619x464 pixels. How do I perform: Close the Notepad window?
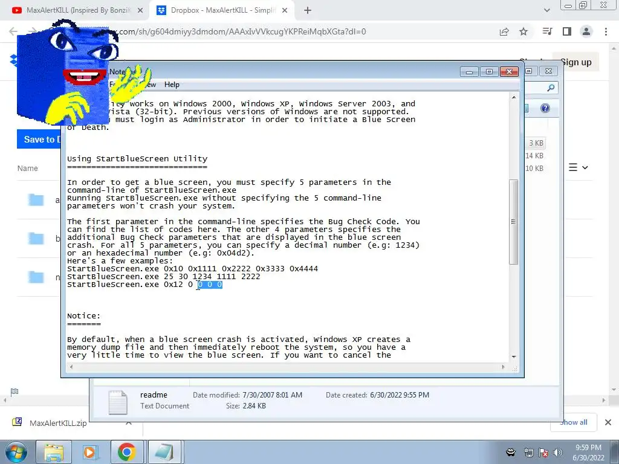(x=509, y=71)
